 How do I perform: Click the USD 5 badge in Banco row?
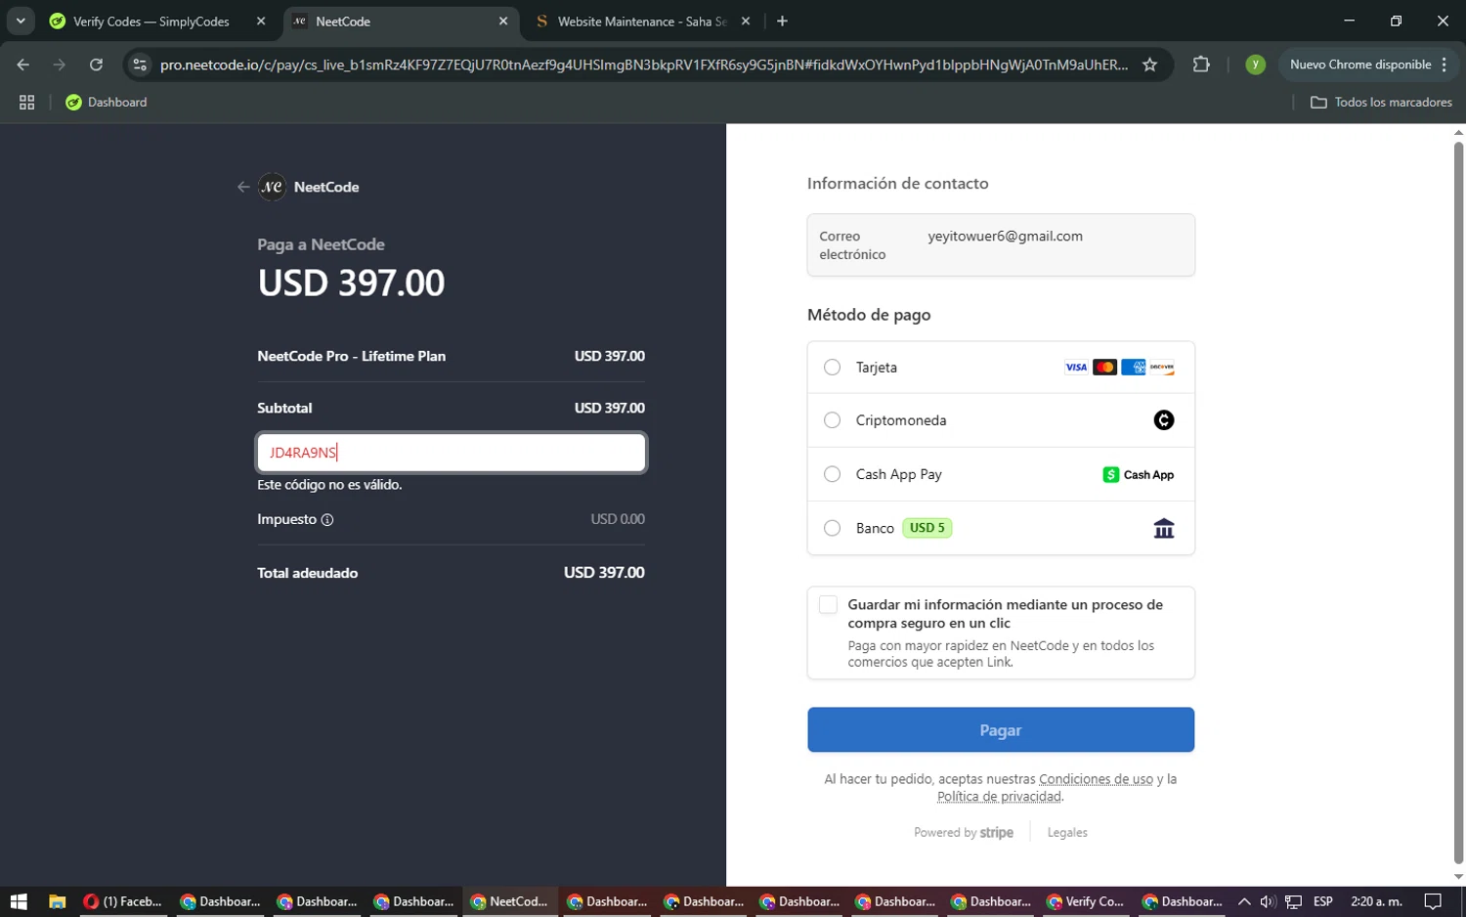(927, 528)
